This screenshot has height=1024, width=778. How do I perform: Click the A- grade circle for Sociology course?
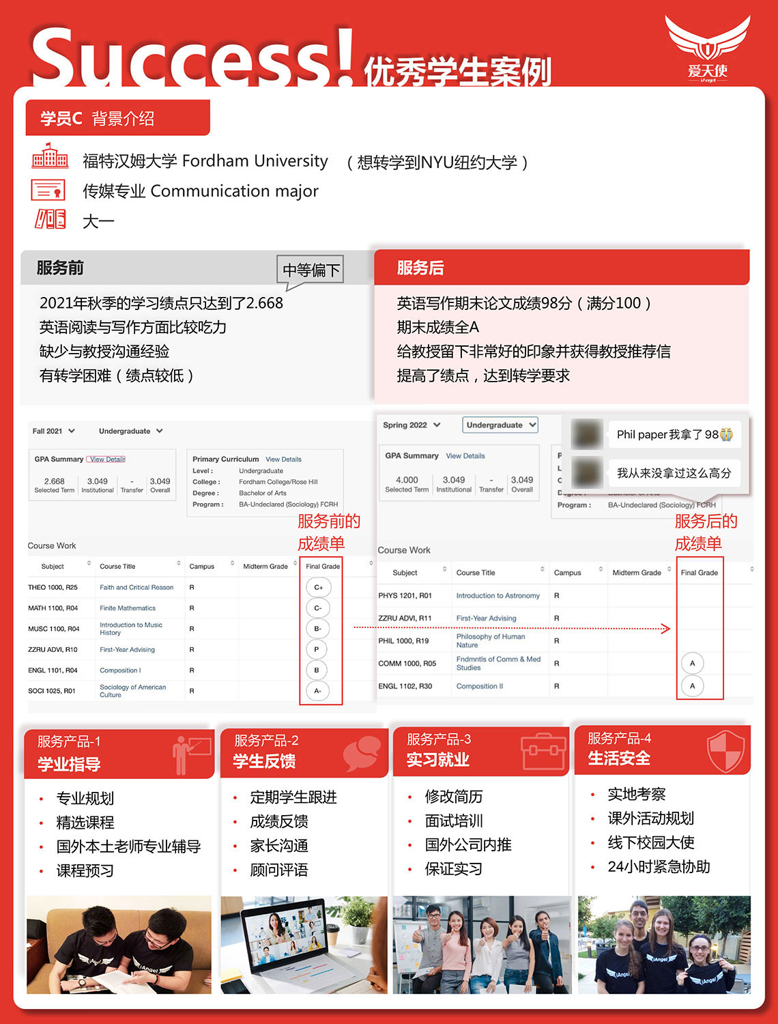[x=317, y=691]
